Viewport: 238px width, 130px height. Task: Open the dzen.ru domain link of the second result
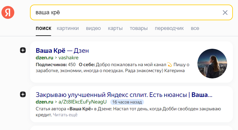[45, 102]
